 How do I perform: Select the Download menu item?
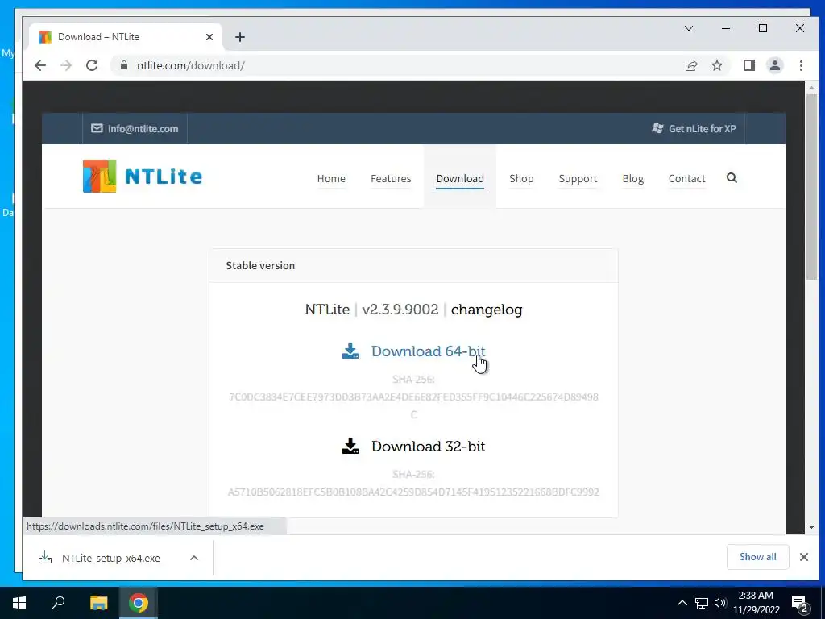tap(460, 178)
